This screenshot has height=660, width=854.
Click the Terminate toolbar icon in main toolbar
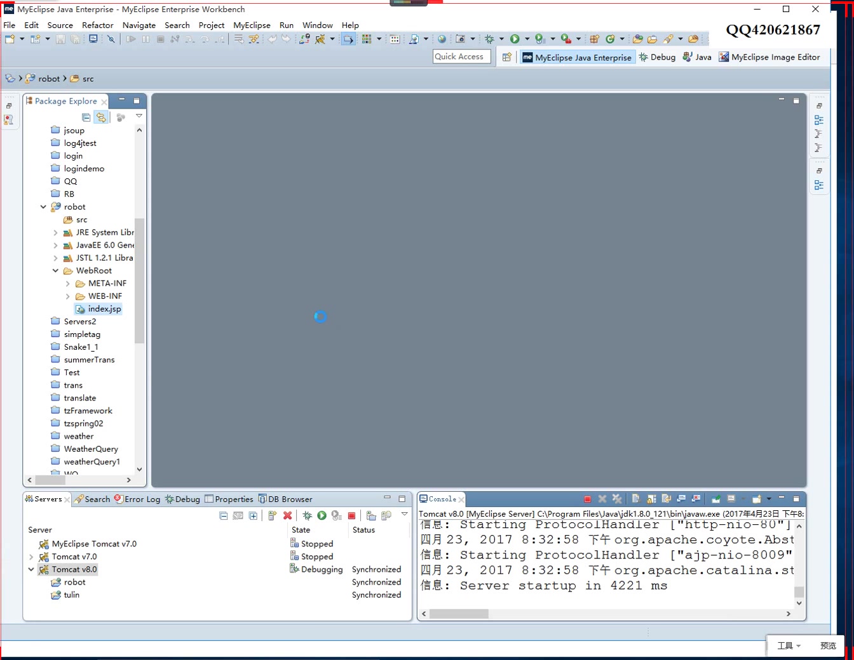click(160, 39)
